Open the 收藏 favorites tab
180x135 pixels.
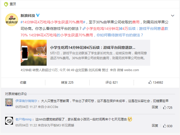pos(23,83)
